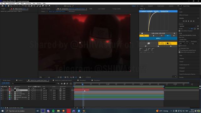Click the Play button in Preview panel
Viewport: 201px width, 113px height.
click(188, 21)
